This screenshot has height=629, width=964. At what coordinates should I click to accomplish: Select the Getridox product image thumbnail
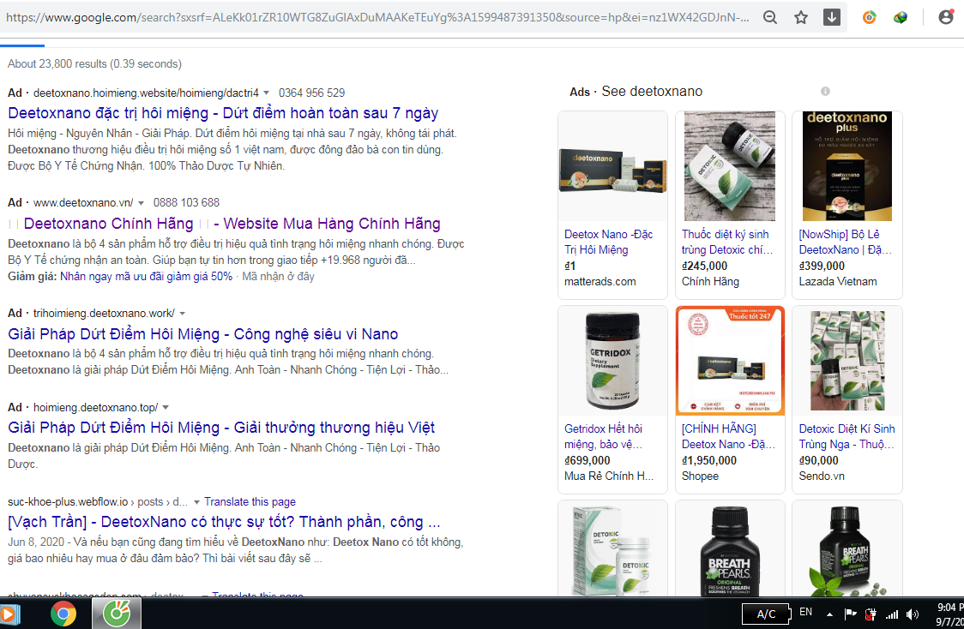pos(612,361)
